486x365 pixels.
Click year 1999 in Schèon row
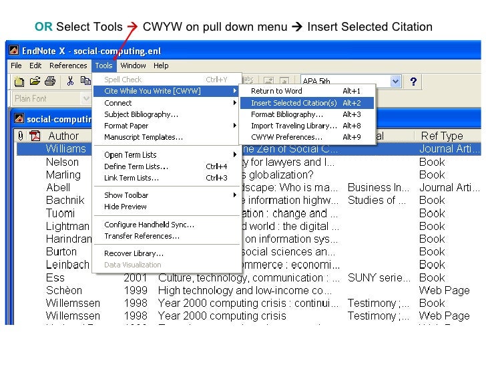coord(136,290)
